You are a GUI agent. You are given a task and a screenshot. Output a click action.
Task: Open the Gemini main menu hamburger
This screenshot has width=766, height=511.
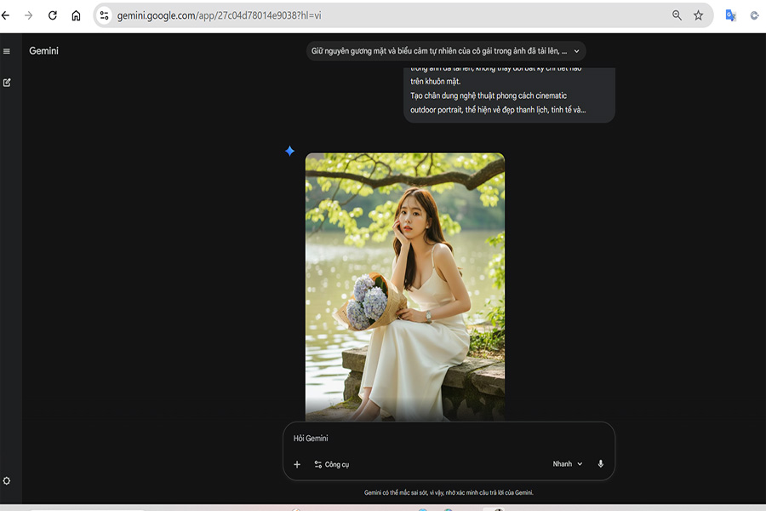click(x=7, y=51)
